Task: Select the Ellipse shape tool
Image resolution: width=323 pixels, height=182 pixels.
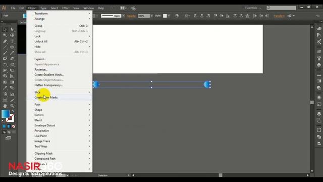Action: tap(12, 47)
